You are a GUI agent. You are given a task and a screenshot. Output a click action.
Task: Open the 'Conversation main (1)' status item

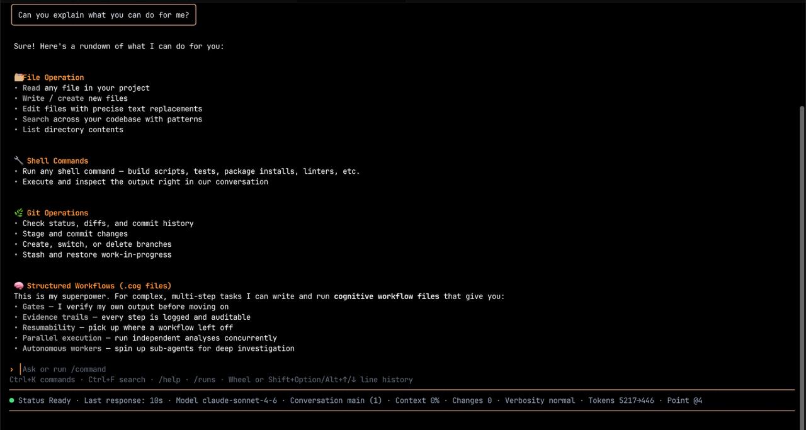pos(336,400)
